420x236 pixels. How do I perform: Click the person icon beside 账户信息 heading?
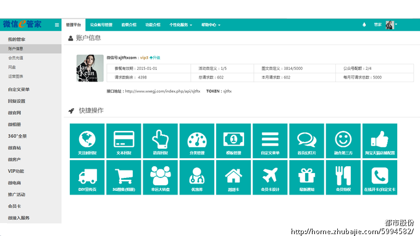pyautogui.click(x=70, y=38)
